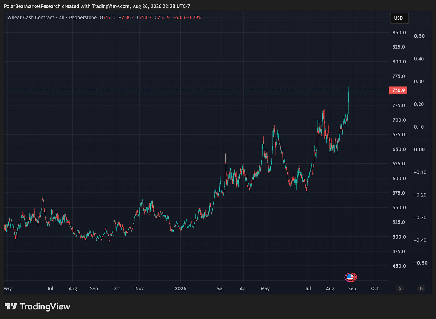The height and width of the screenshot is (319, 436).
Task: Click the −0.10 secondary scale label
Action: pyautogui.click(x=420, y=172)
